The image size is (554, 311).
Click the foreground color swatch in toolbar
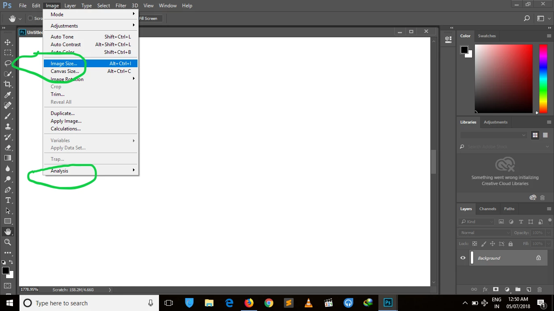(x=6, y=271)
